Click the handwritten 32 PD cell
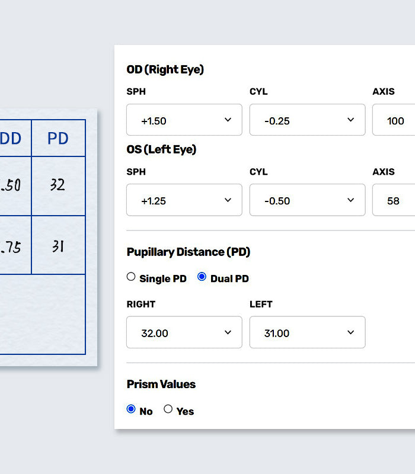The width and height of the screenshot is (415, 474). click(58, 185)
